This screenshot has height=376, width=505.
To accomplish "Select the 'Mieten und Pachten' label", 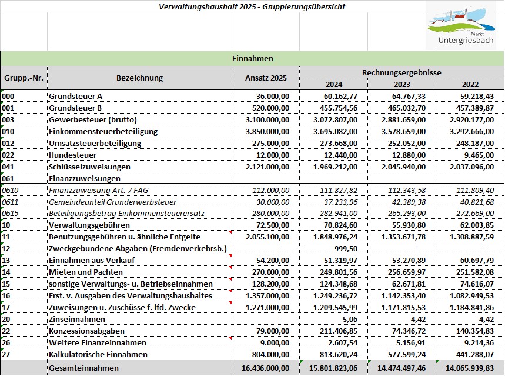I will 86,272.
